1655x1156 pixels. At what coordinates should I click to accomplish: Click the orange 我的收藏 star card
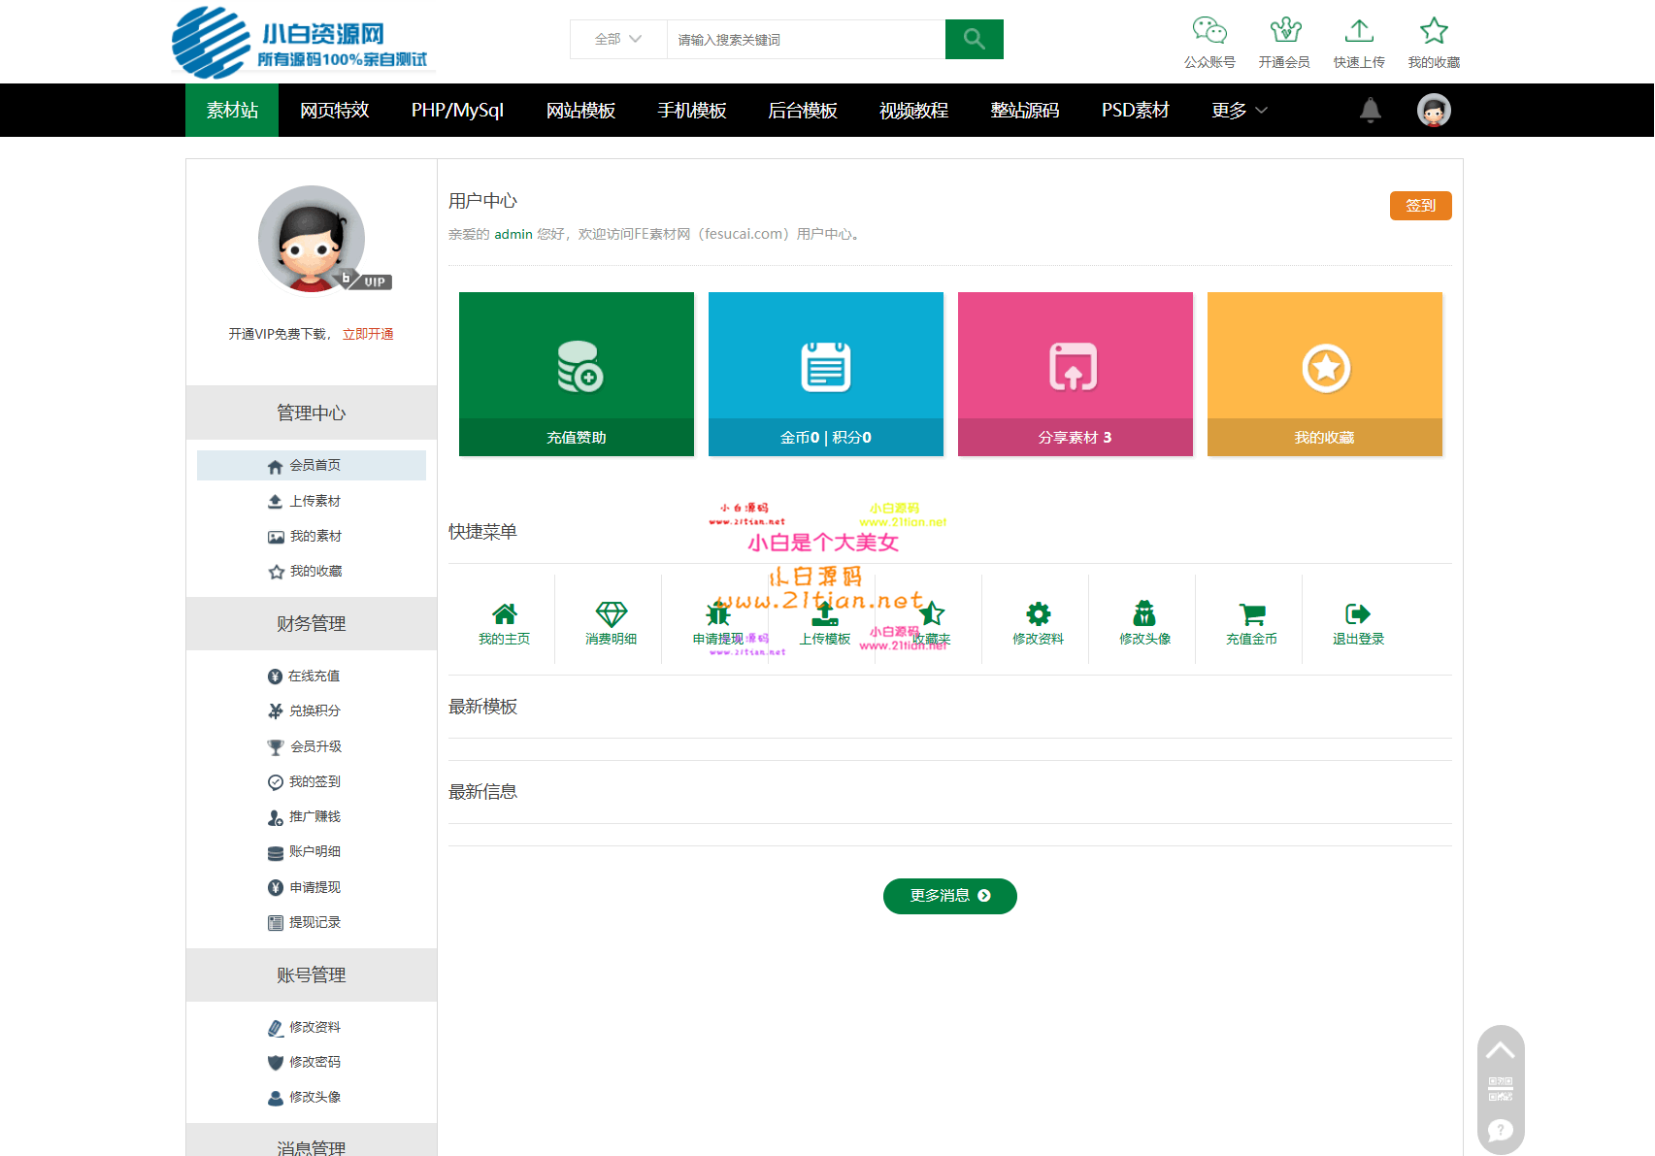(1325, 374)
